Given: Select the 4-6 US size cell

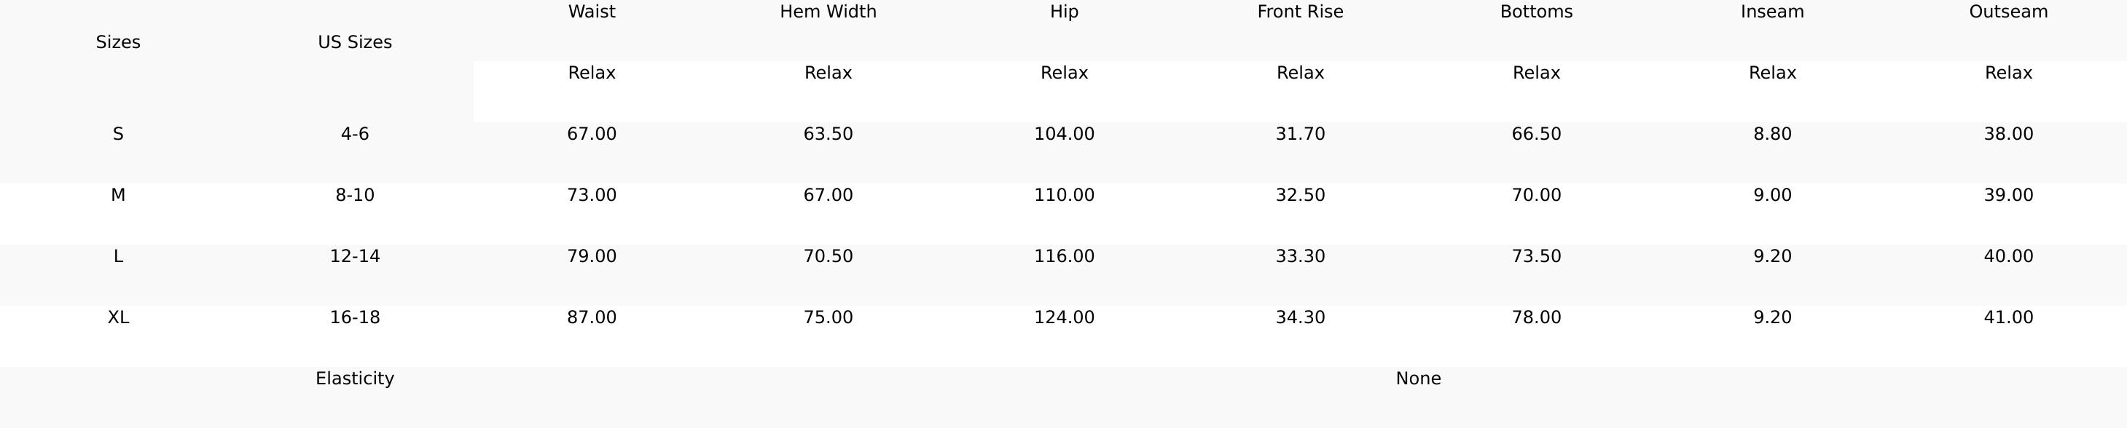Looking at the screenshot, I should pos(355,135).
